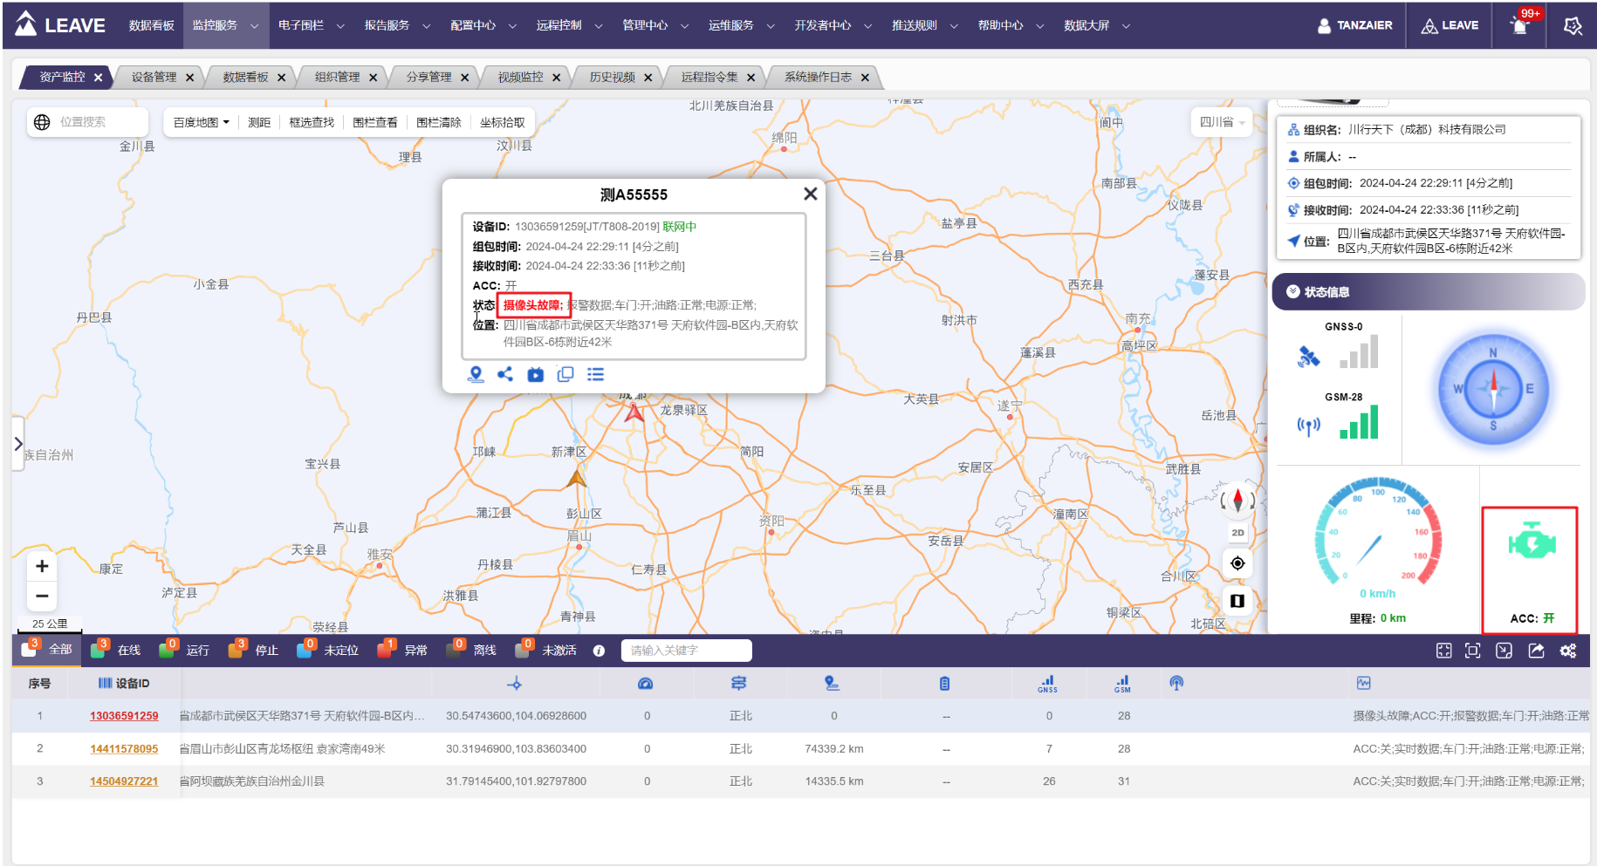This screenshot has height=866, width=1597.
Task: Open the 电子围栏 top menu
Action: coord(311,25)
